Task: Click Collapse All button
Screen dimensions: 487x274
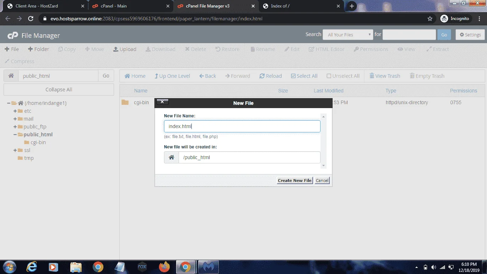Action: (59, 90)
